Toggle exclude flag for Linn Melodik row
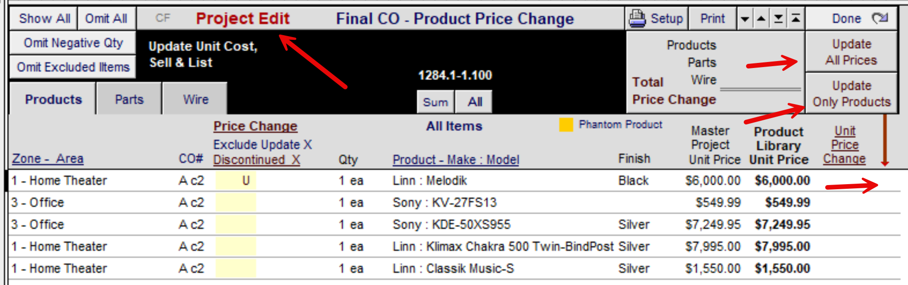 tap(236, 180)
